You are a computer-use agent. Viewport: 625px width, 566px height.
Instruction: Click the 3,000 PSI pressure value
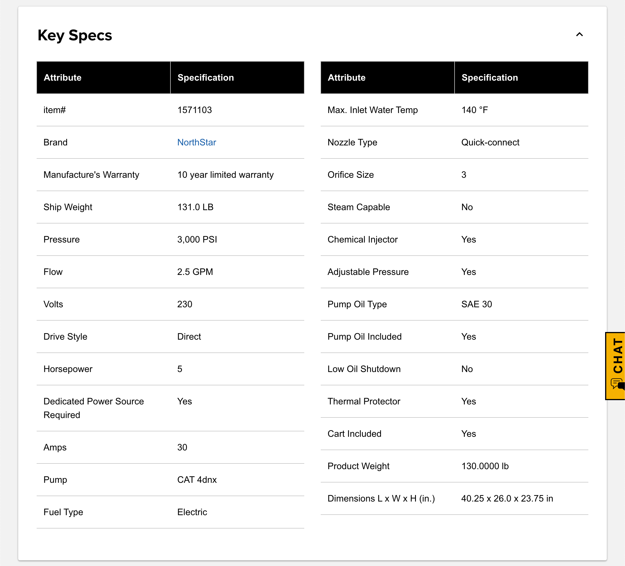197,240
